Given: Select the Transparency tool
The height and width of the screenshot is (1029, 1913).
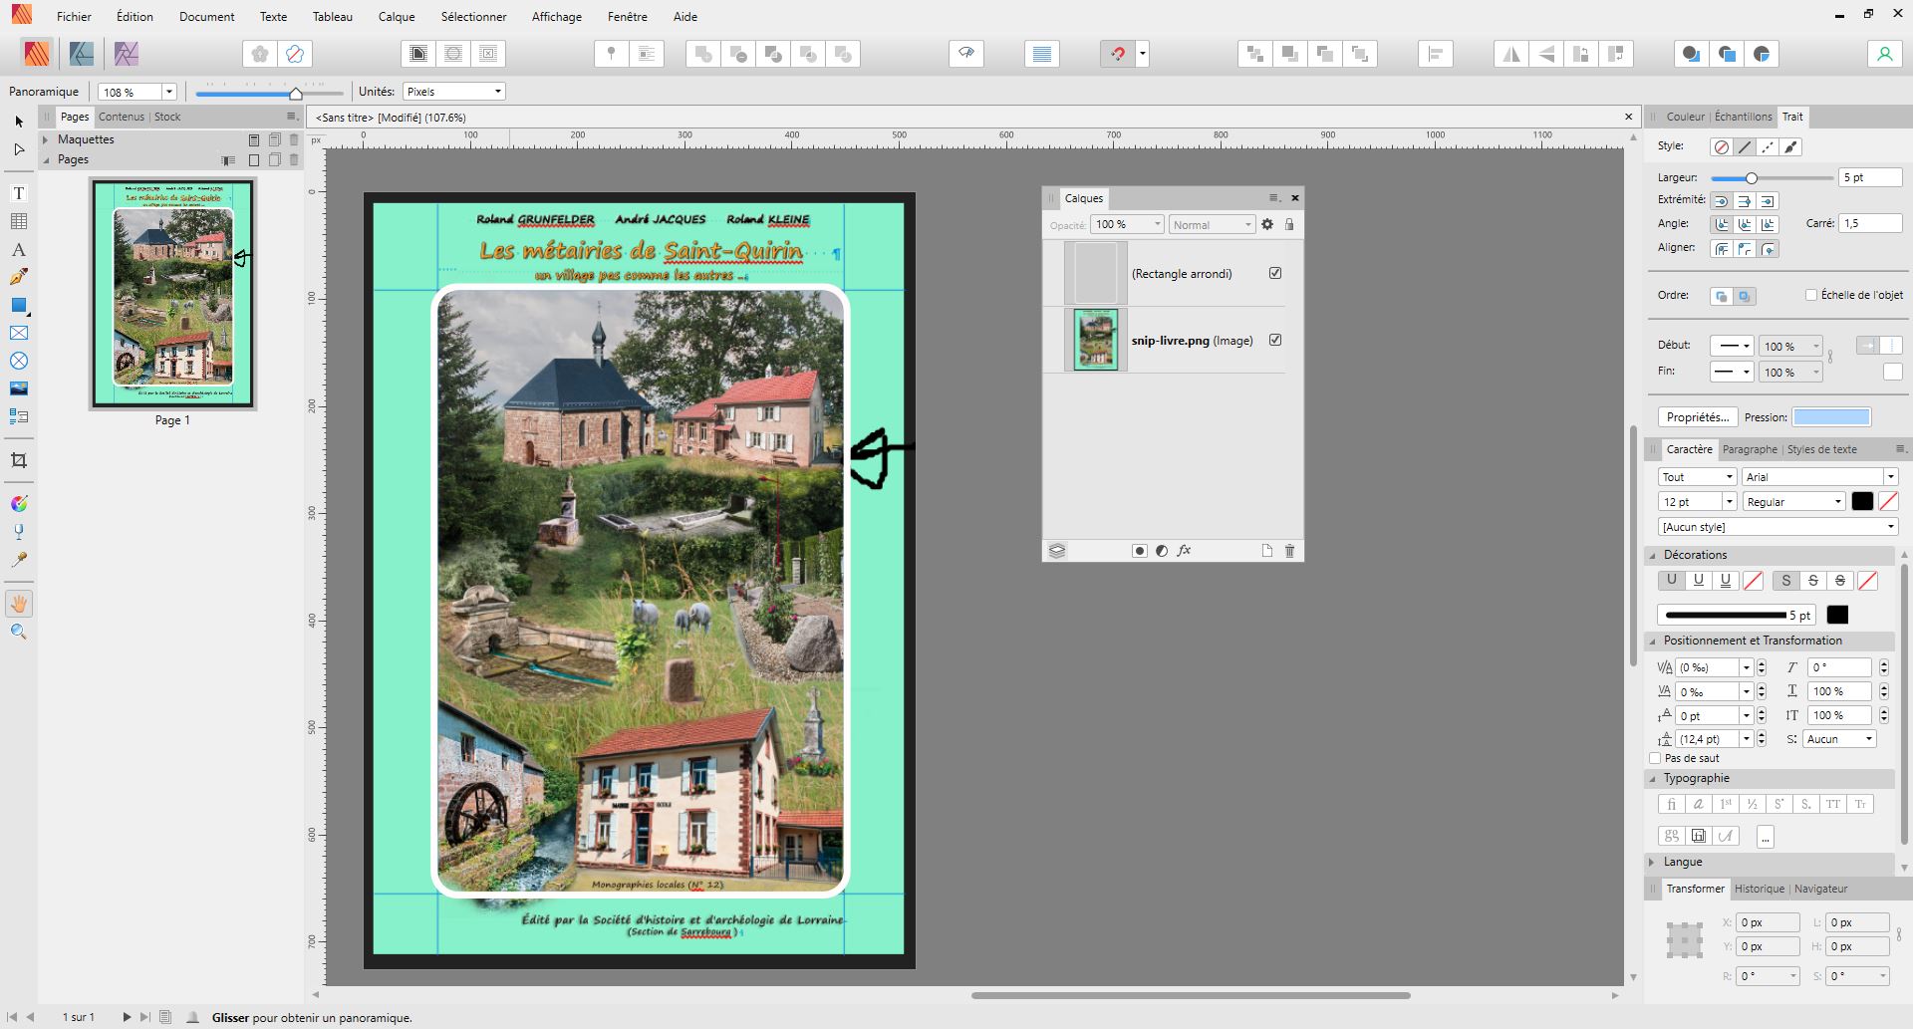Looking at the screenshot, I should pos(19,532).
